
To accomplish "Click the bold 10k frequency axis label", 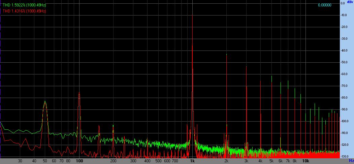I will pyautogui.click(x=305, y=161).
